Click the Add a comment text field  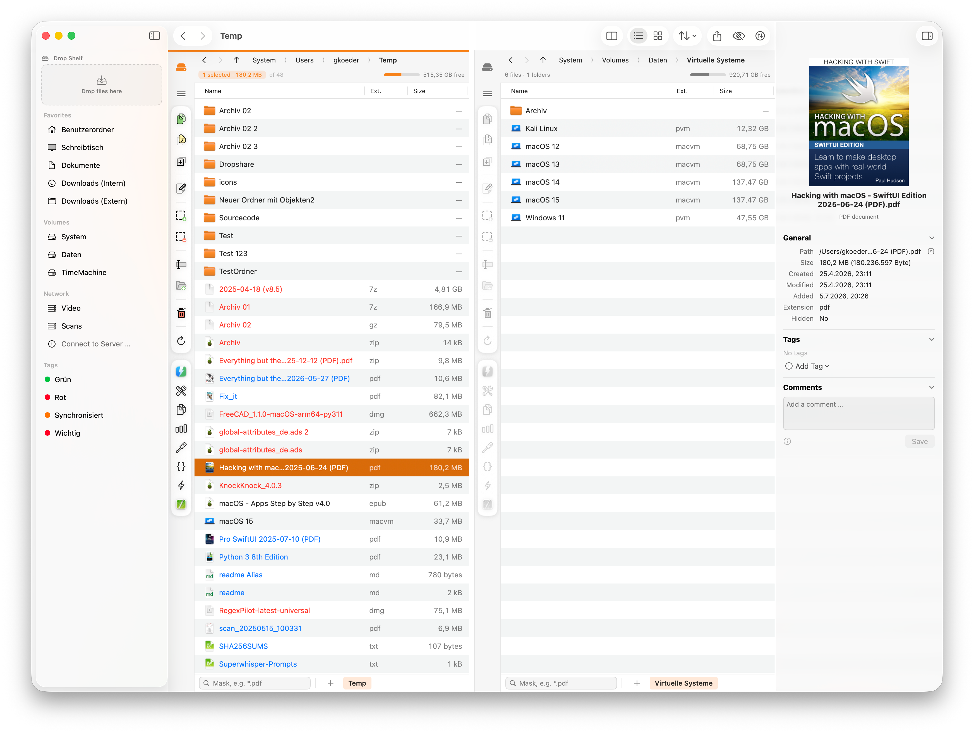tap(858, 413)
